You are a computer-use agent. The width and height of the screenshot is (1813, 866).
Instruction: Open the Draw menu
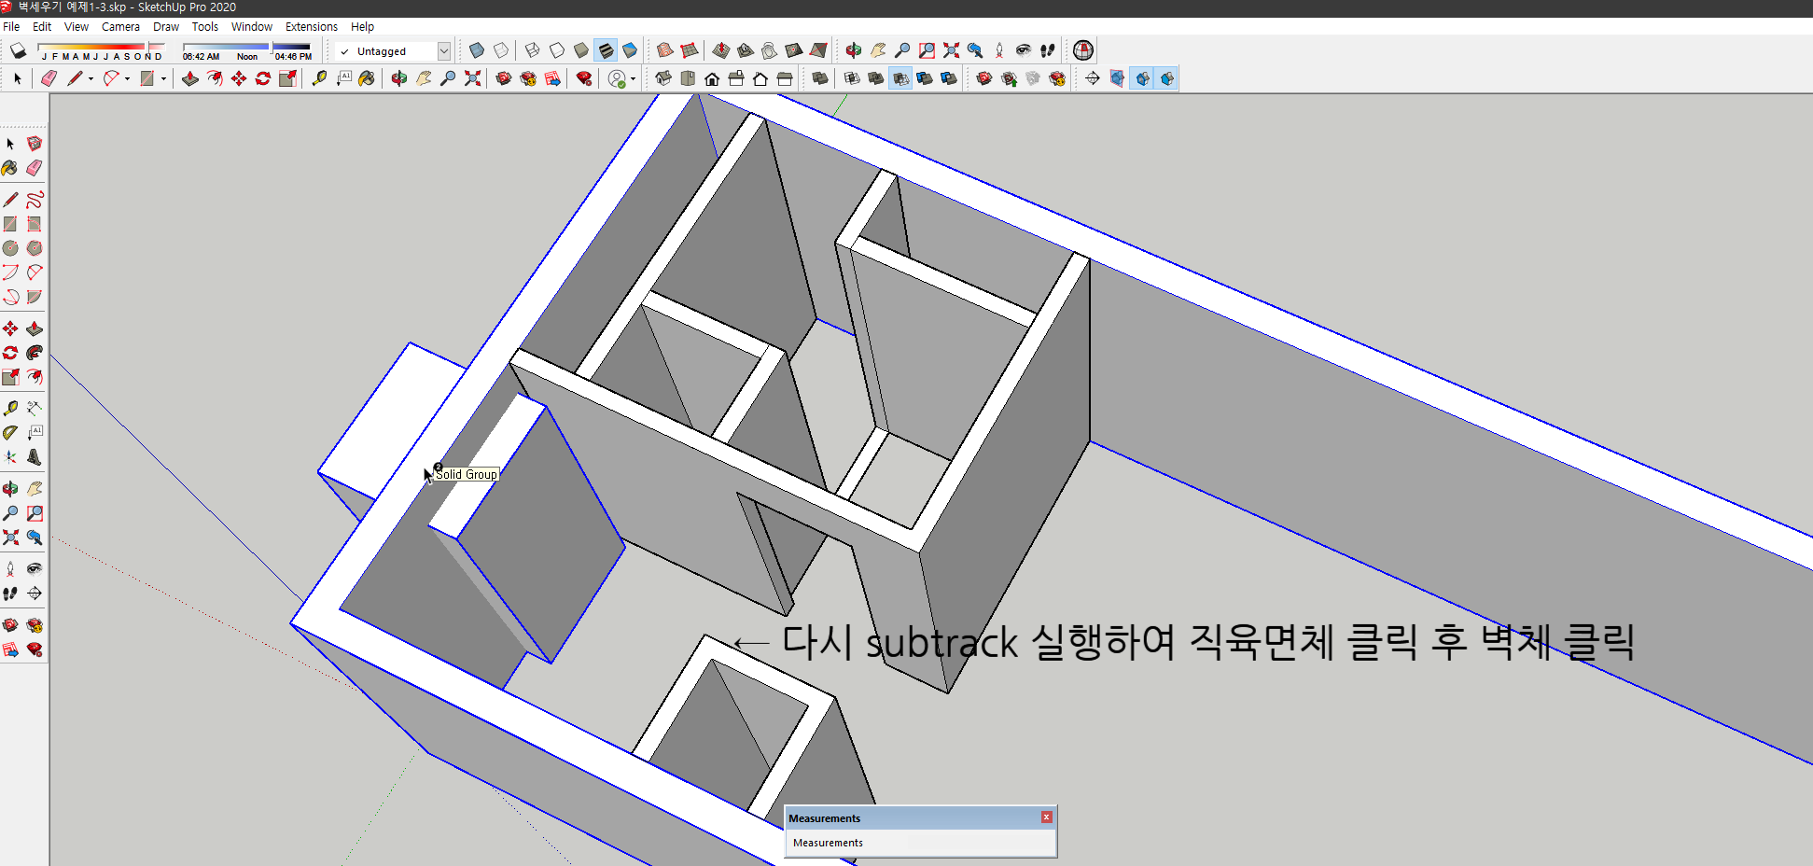point(166,27)
